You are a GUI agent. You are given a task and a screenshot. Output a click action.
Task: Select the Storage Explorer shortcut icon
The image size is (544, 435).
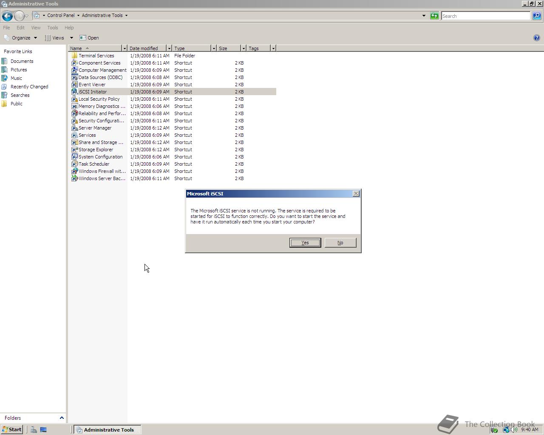(74, 150)
